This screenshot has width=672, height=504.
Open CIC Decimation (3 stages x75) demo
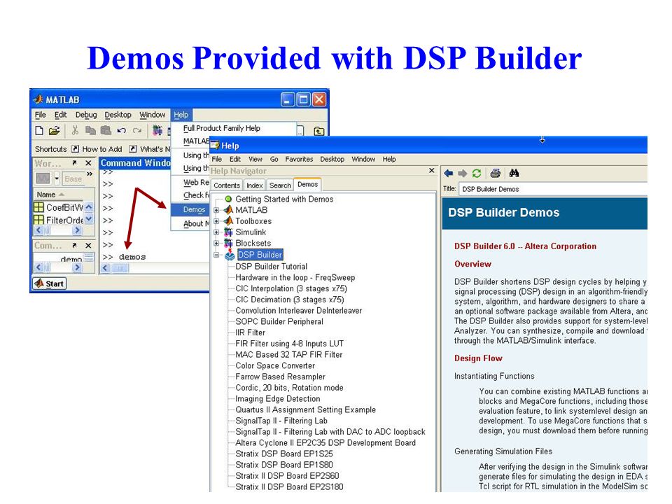[290, 300]
